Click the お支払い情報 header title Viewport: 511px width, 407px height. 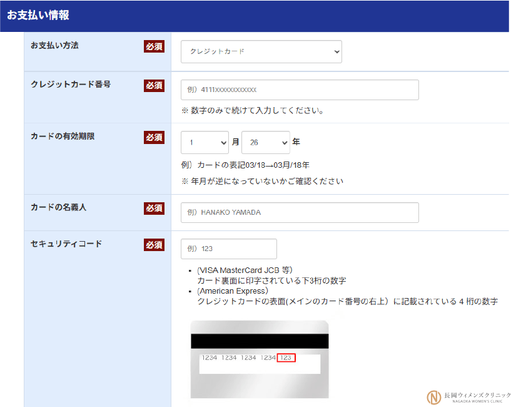pos(38,15)
